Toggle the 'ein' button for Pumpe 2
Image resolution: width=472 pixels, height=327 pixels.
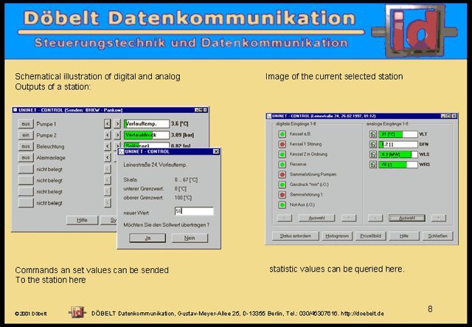click(26, 135)
